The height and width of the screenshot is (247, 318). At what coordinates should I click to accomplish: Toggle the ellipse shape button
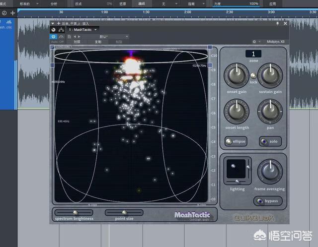coord(236,141)
